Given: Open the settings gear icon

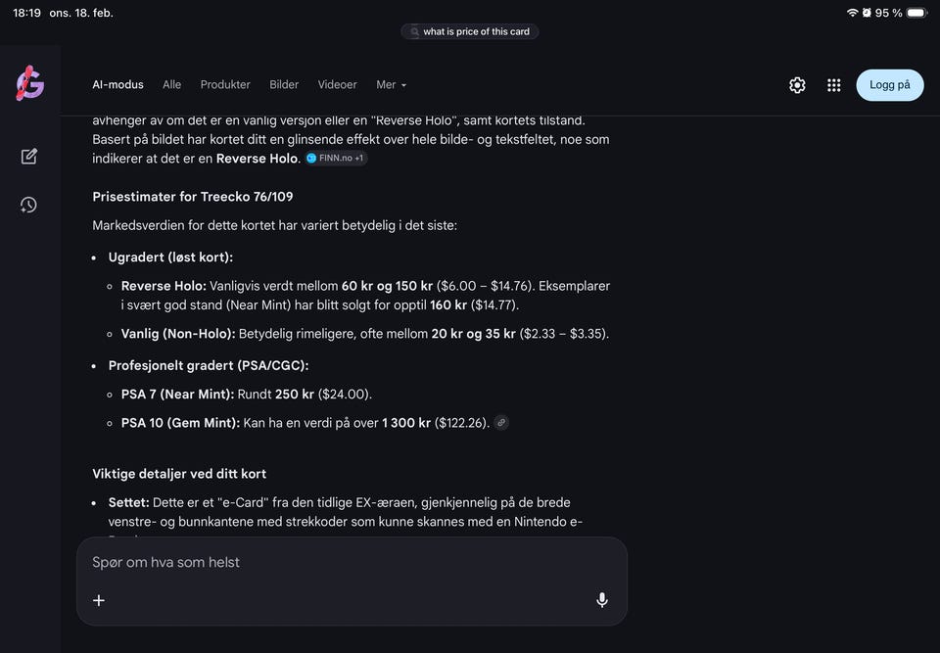Looking at the screenshot, I should pos(797,85).
